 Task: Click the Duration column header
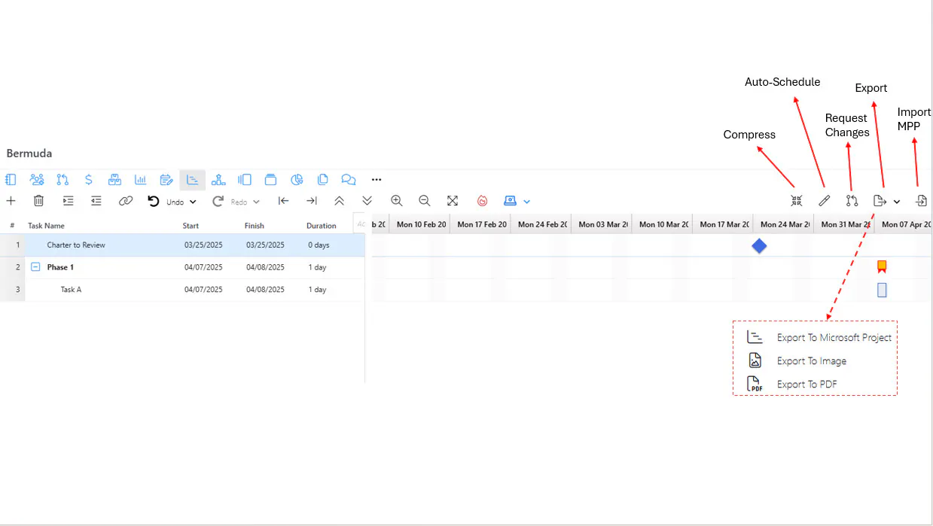point(322,226)
